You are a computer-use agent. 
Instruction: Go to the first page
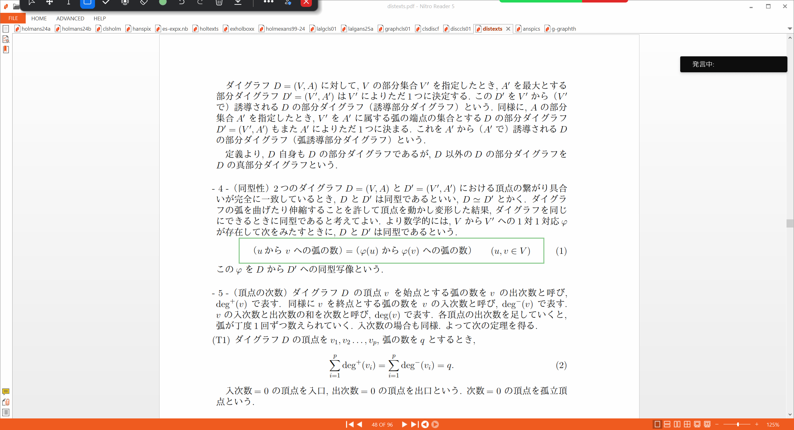350,424
